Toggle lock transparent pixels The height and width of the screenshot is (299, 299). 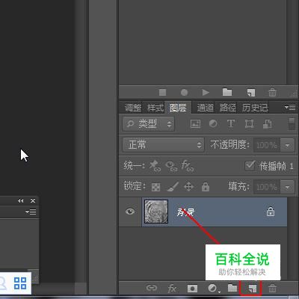click(156, 187)
